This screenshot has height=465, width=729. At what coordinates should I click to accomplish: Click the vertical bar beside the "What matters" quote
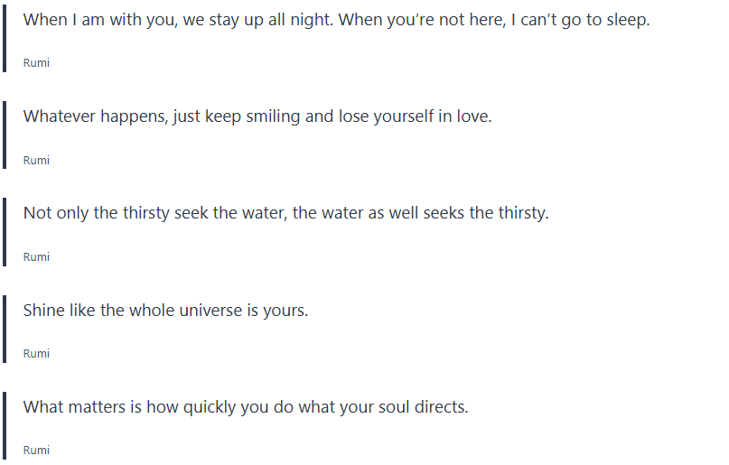click(5, 425)
